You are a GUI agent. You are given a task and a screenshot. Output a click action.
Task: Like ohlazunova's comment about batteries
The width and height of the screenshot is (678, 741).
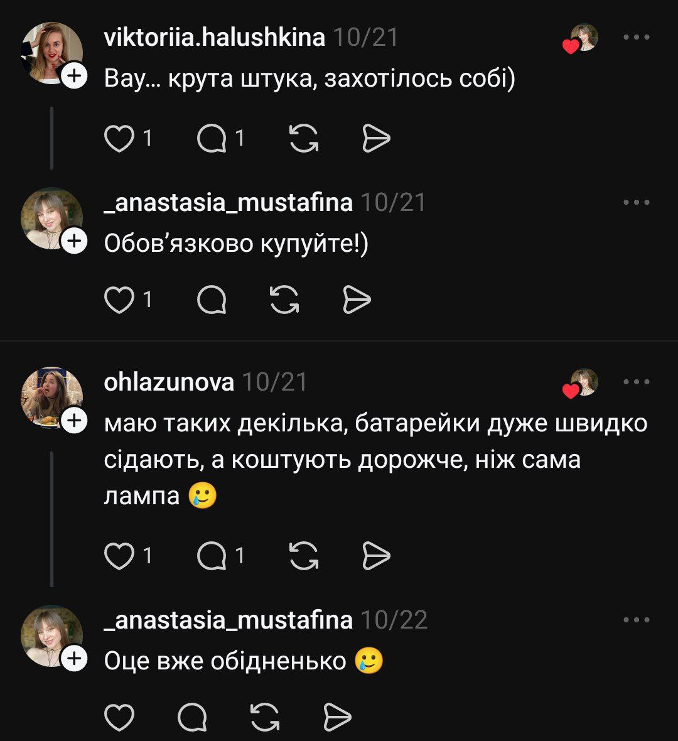pyautogui.click(x=119, y=556)
